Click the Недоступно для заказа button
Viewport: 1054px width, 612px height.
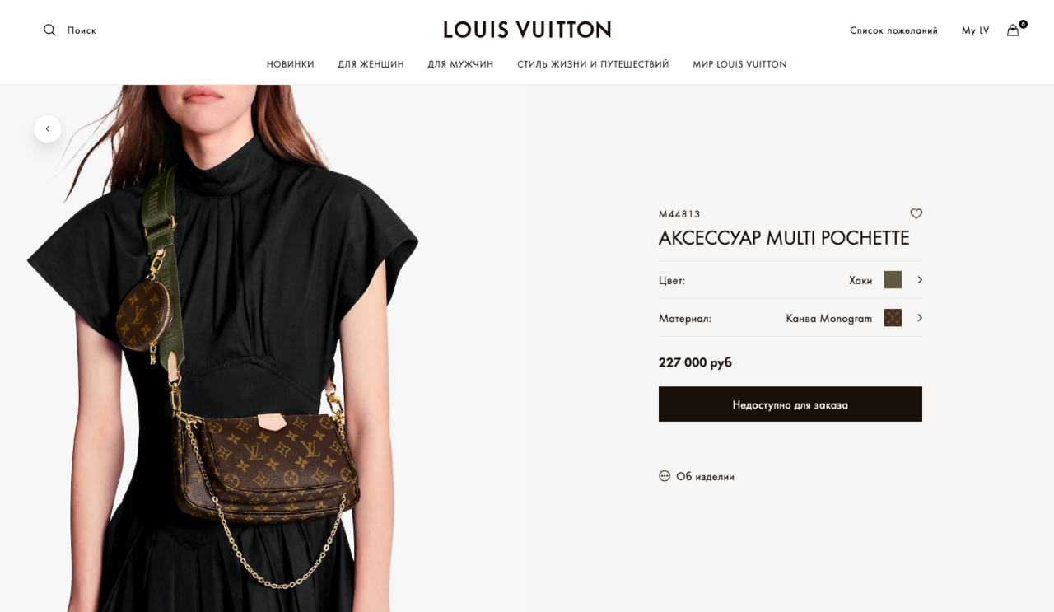[790, 404]
